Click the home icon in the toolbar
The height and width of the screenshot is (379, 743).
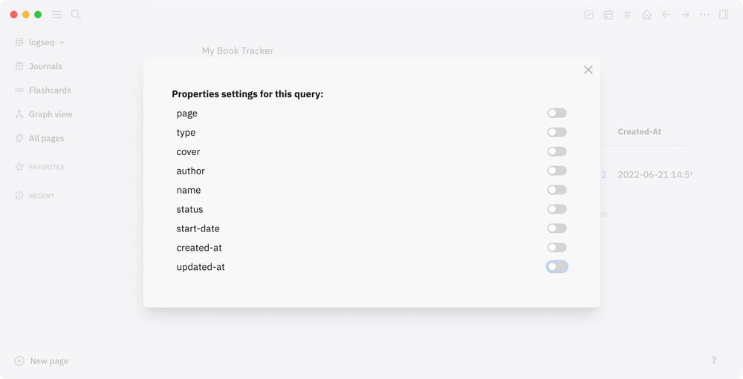coord(646,15)
